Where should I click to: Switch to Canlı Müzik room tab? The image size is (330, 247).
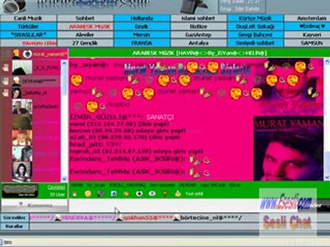(x=28, y=18)
